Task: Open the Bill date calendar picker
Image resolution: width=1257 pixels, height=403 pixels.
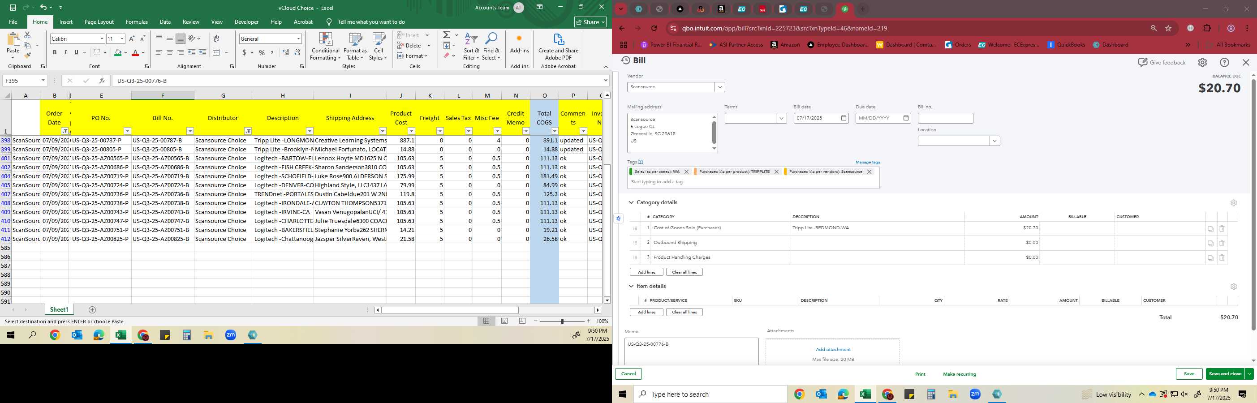Action: click(844, 118)
